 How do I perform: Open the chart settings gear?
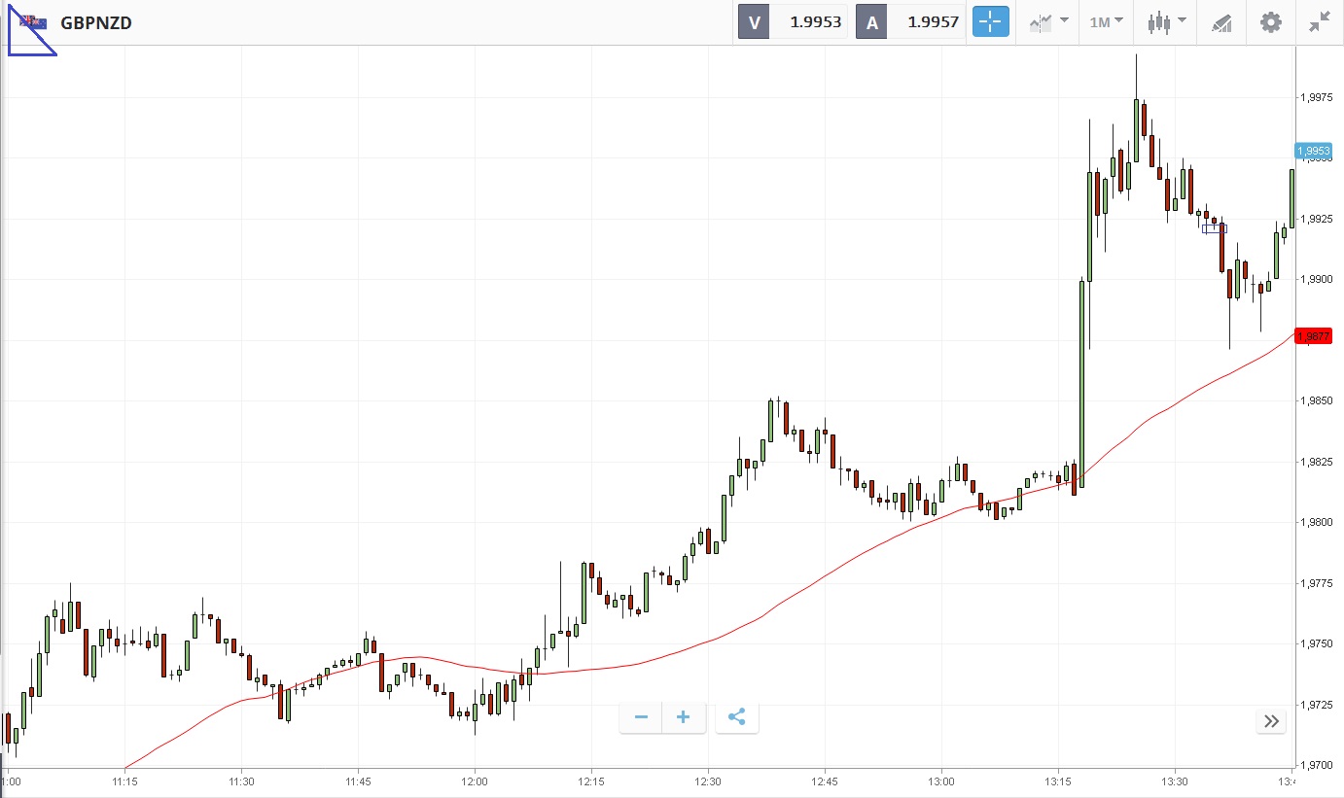pos(1270,22)
